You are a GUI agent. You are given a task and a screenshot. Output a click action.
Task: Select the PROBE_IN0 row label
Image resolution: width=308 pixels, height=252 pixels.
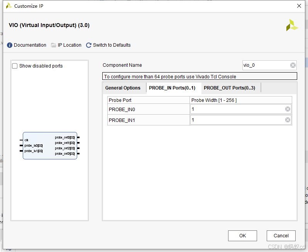pos(122,109)
